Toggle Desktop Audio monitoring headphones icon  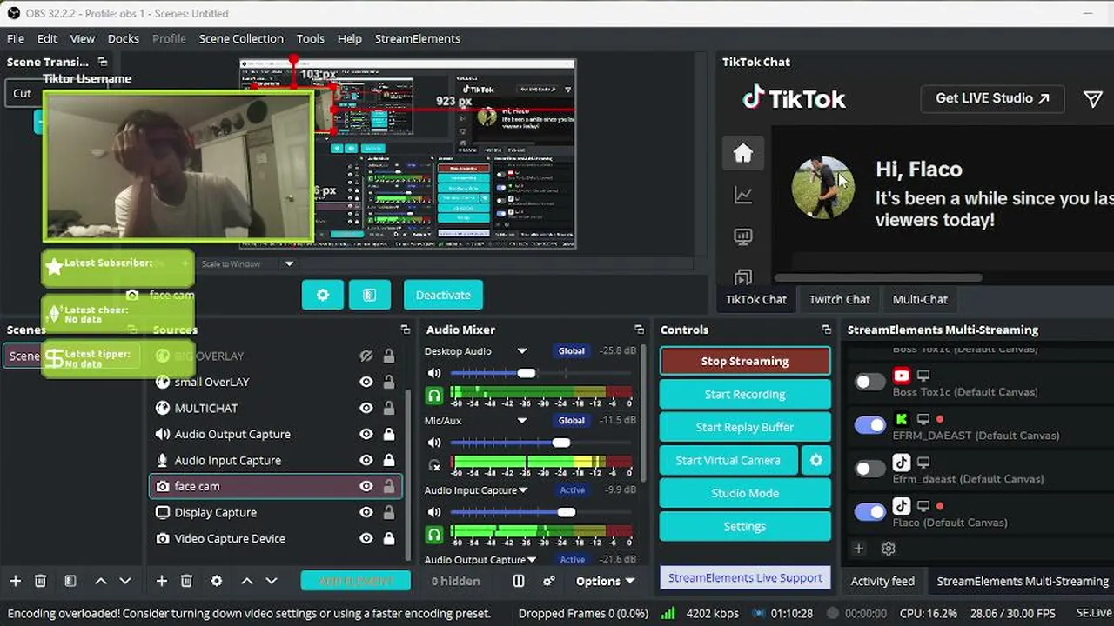[434, 396]
